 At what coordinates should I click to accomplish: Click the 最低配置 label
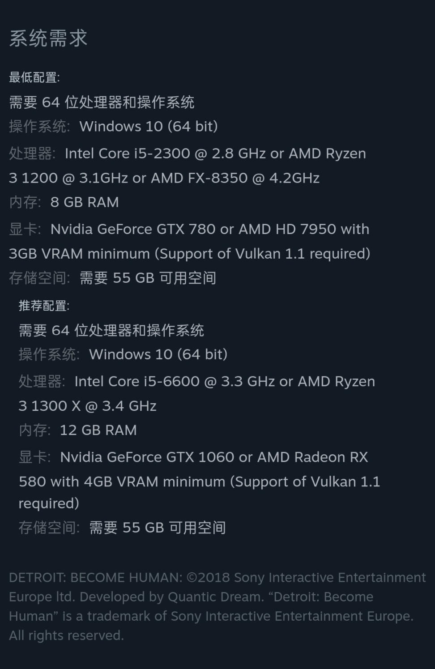[34, 77]
